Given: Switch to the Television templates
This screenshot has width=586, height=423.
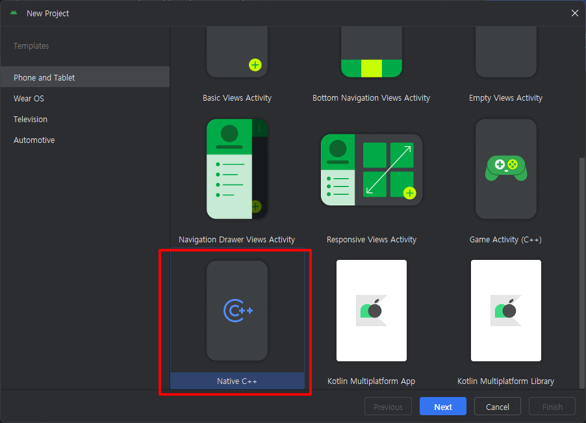Looking at the screenshot, I should tap(85, 119).
